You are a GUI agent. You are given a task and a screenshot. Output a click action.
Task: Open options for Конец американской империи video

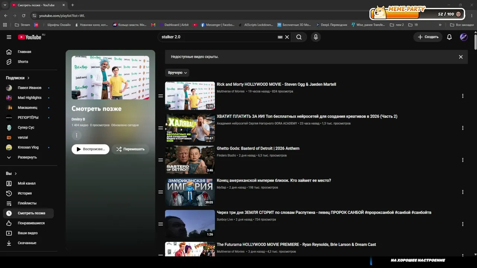click(463, 192)
